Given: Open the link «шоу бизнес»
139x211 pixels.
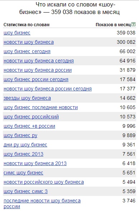Looking at the screenshot, I should [x=17, y=33].
